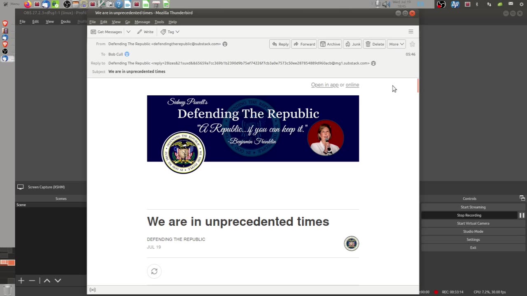Click the circular restack arrows icon in email
This screenshot has width=527, height=296.
click(x=154, y=271)
